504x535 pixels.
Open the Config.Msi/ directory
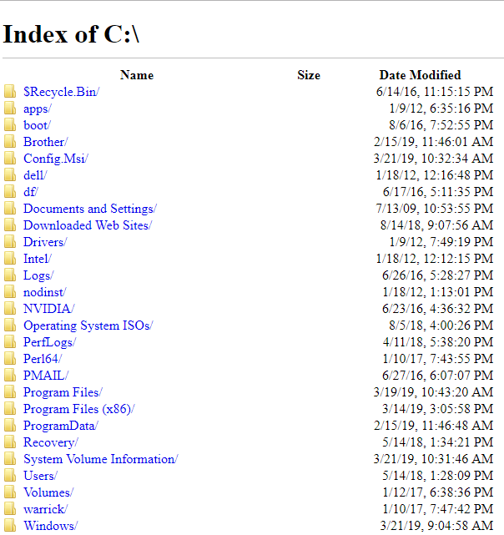pyautogui.click(x=56, y=159)
